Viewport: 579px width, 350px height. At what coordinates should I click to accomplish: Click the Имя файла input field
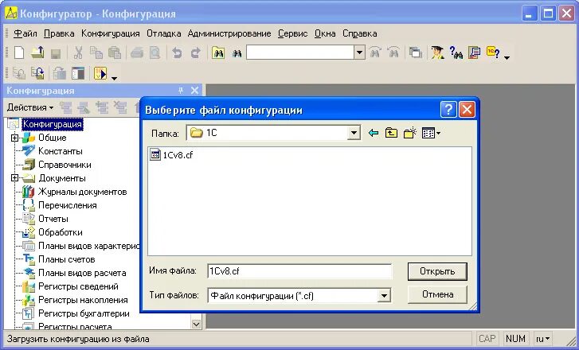(x=299, y=271)
